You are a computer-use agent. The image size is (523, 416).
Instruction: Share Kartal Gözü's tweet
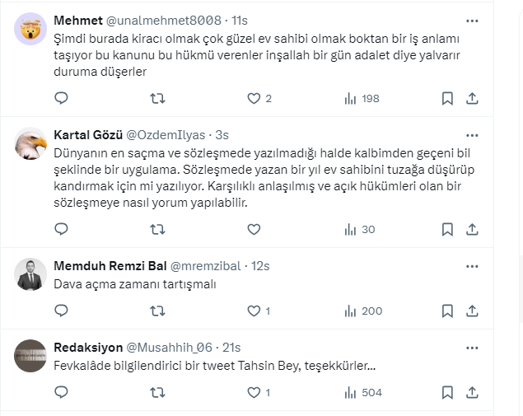(x=472, y=230)
